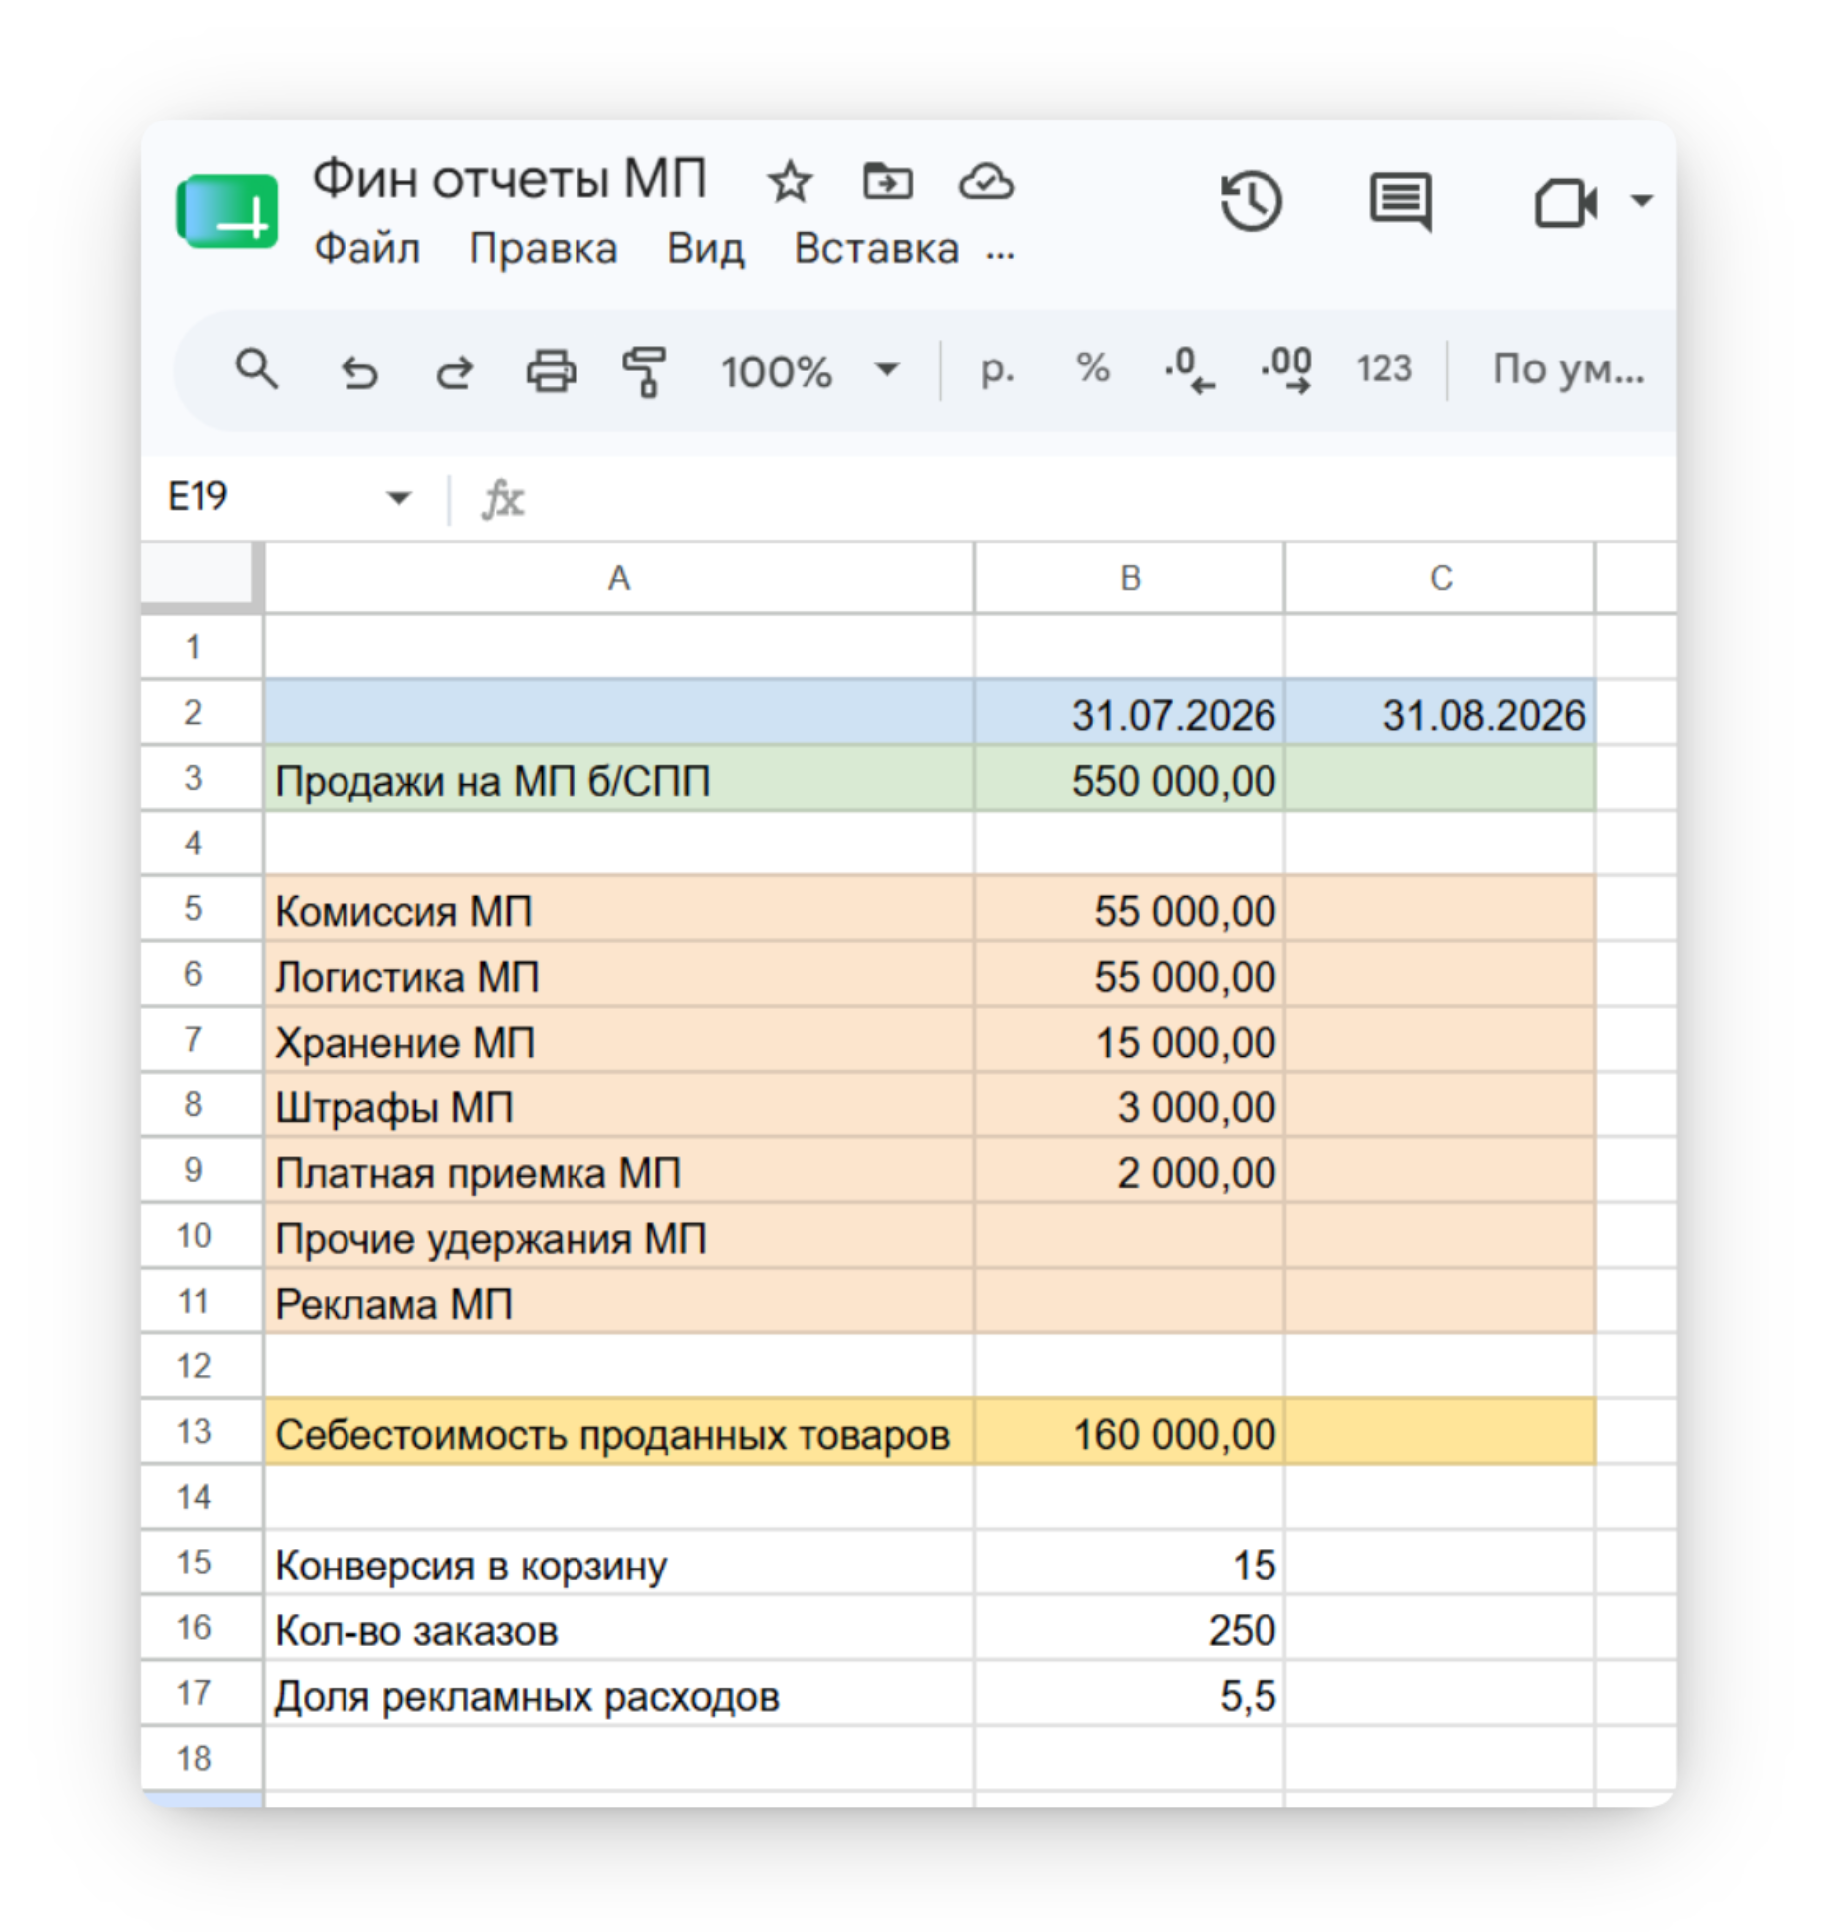Image resolution: width=1846 pixels, height=1932 pixels.
Task: Apply percent format
Action: point(1093,367)
